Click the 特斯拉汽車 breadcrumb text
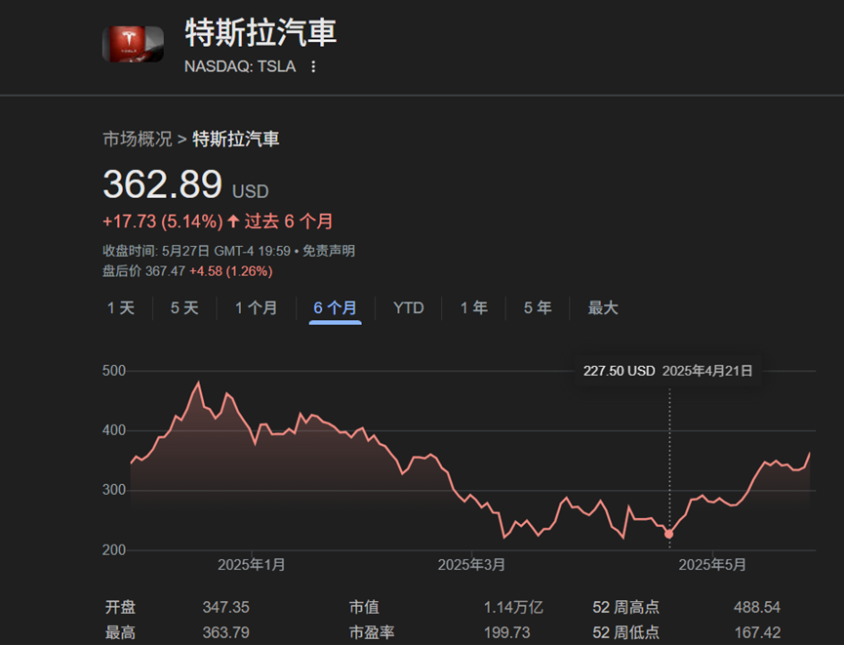Viewport: 844px width, 645px height. [236, 139]
